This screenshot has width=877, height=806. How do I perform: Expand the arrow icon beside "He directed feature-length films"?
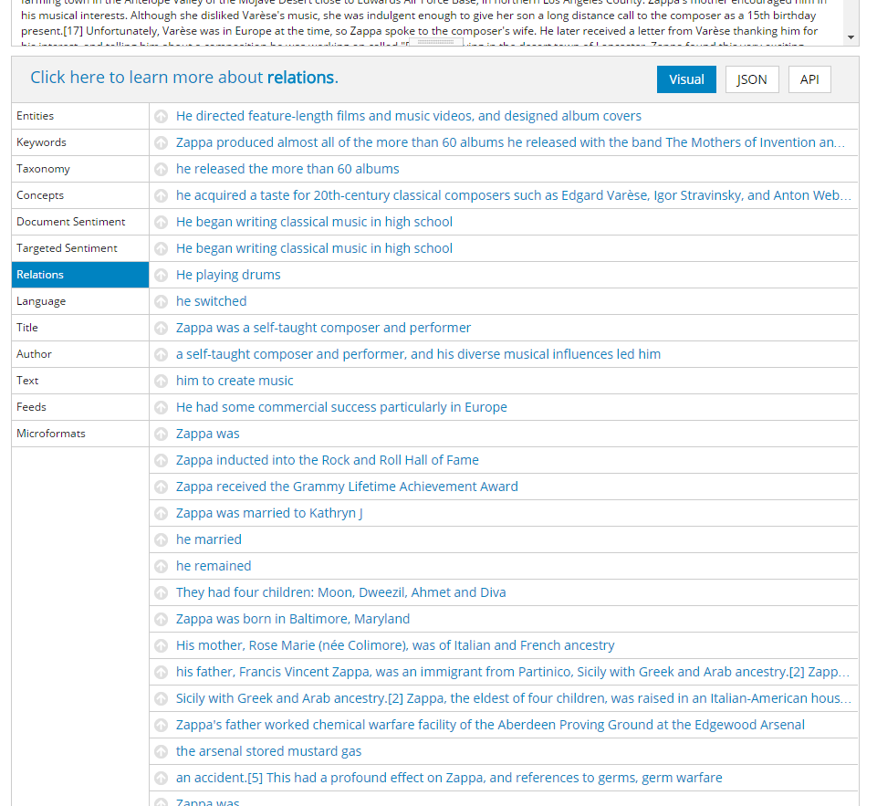click(x=162, y=116)
